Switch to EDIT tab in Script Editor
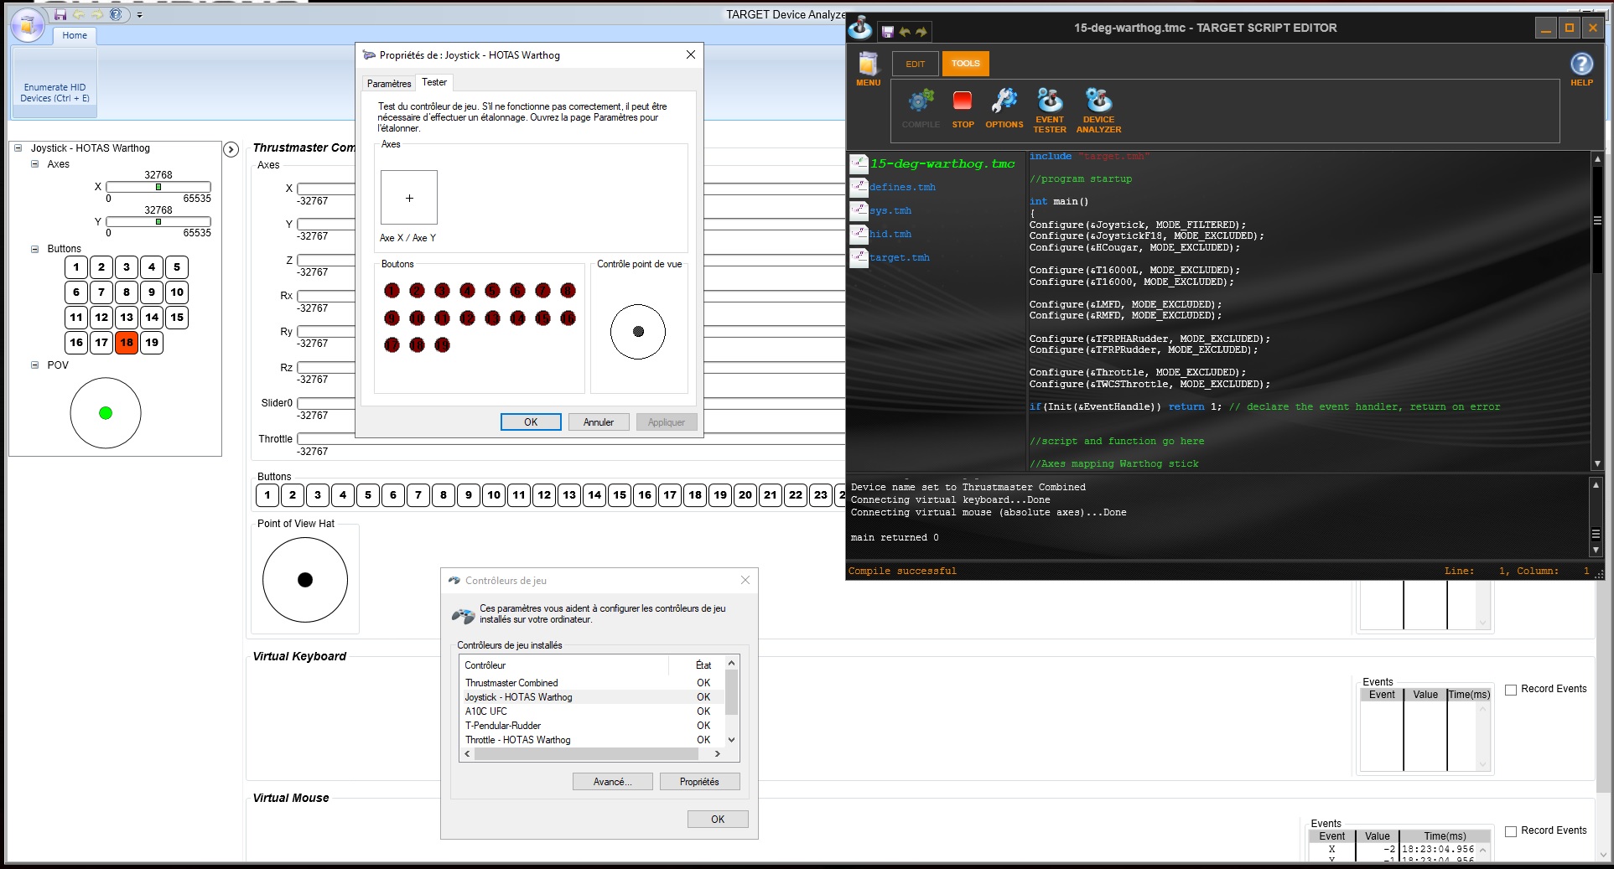The height and width of the screenshot is (869, 1614). [x=915, y=64]
